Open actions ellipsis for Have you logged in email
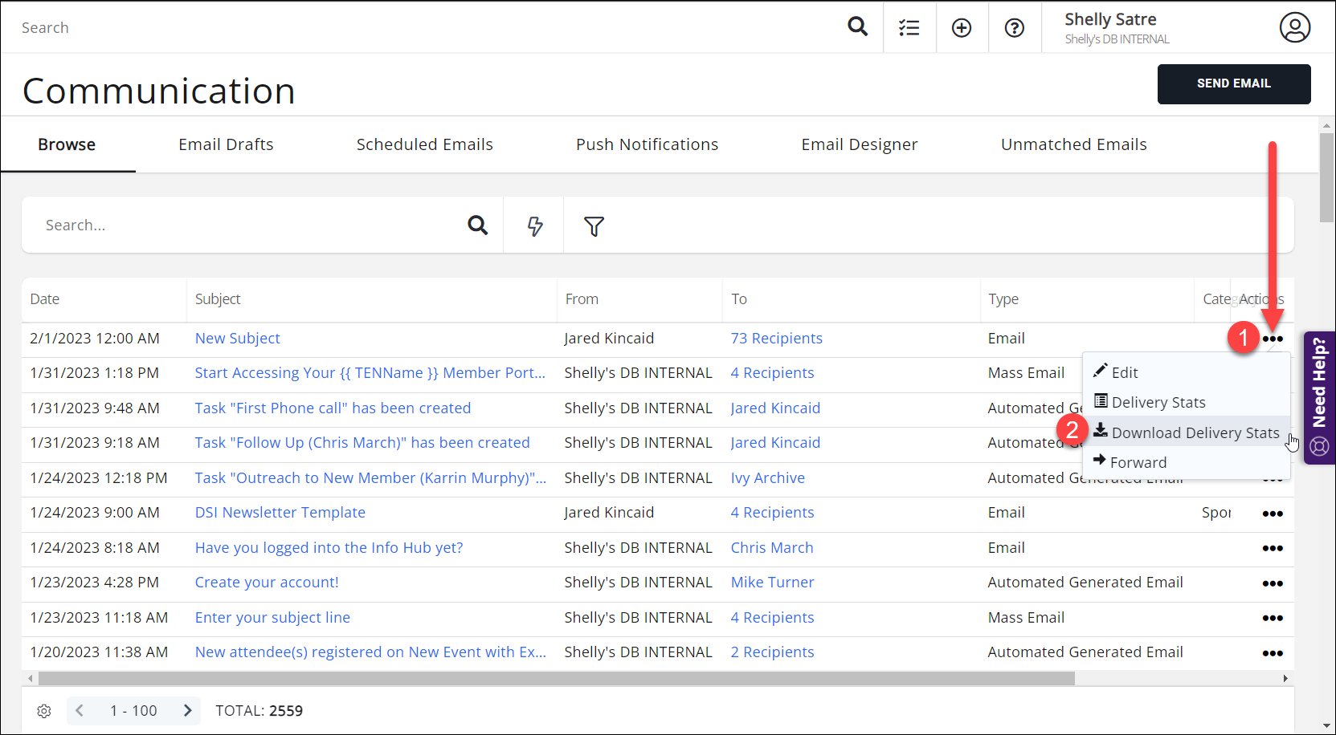Image resolution: width=1336 pixels, height=735 pixels. [x=1272, y=548]
